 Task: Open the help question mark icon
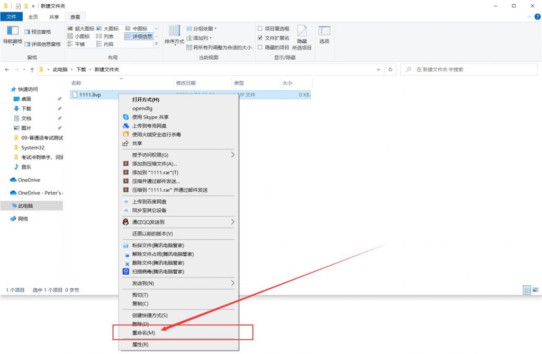[537, 16]
